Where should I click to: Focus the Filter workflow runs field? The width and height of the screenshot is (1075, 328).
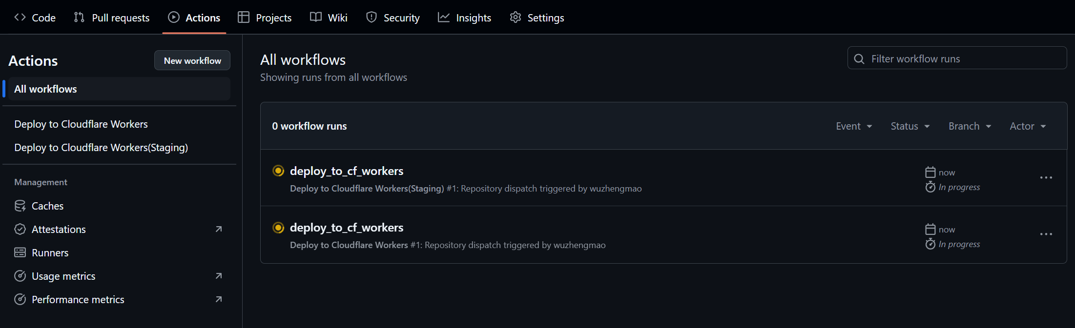pyautogui.click(x=957, y=58)
